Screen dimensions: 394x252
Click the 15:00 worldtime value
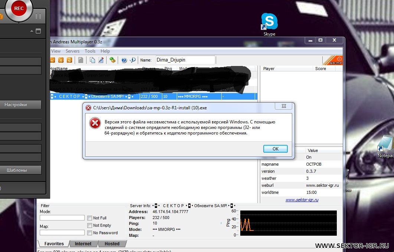pyautogui.click(x=311, y=192)
